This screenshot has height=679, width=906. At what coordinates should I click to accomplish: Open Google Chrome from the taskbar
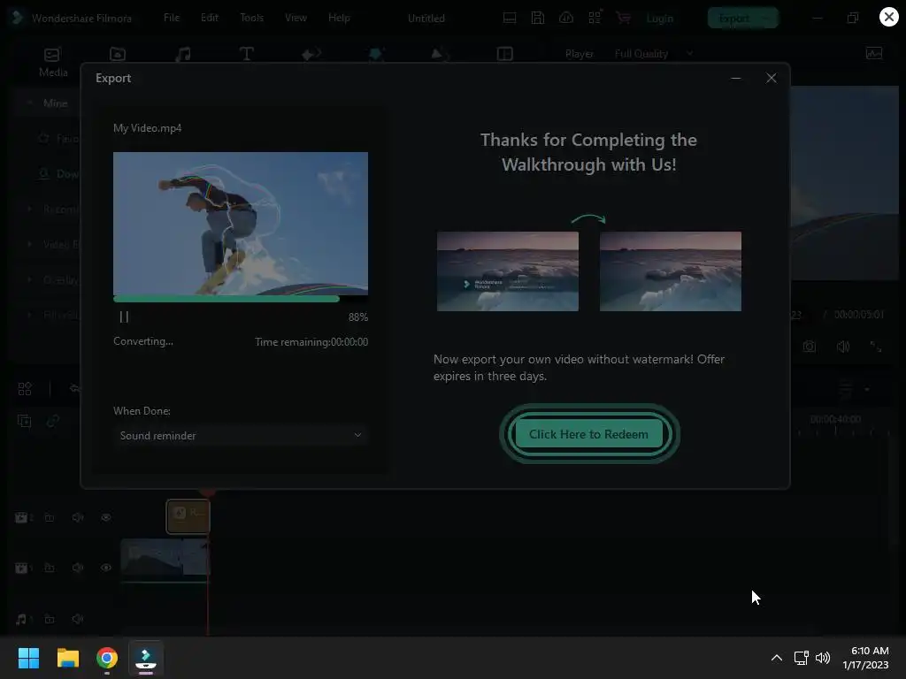(107, 658)
